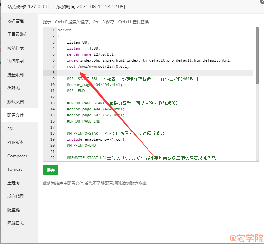Open the 域名管理 tab in sidebar

[x=16, y=21]
